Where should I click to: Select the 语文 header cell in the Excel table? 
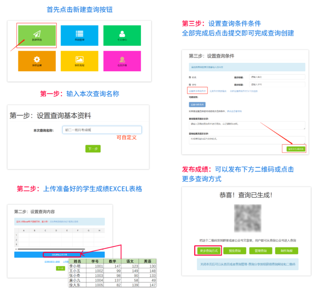tap(130, 261)
